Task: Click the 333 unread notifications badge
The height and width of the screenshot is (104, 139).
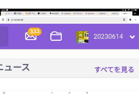Action: 35,31
